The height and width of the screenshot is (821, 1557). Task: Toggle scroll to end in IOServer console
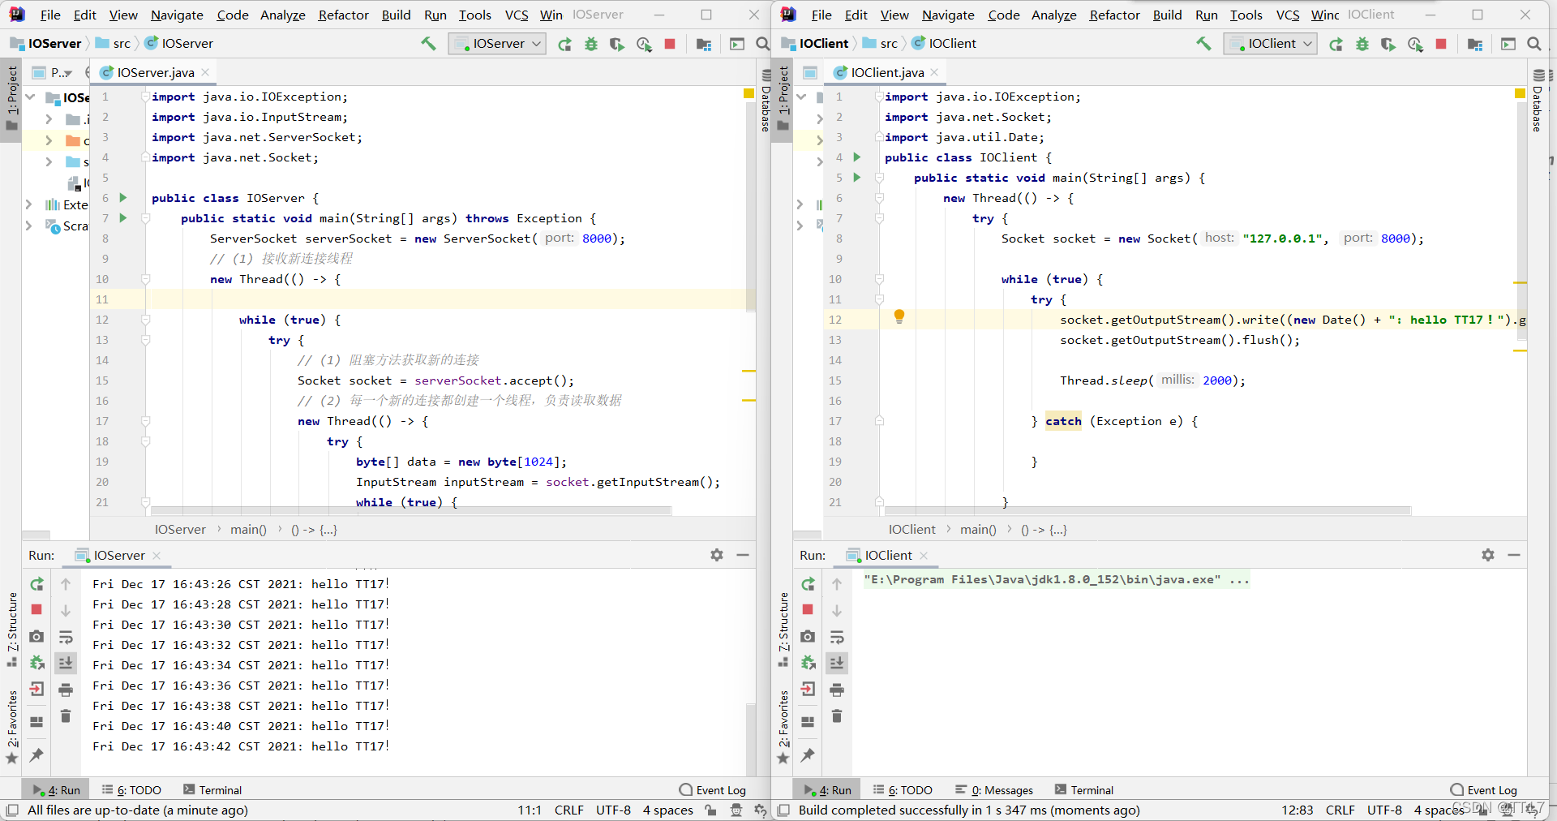[x=66, y=663]
